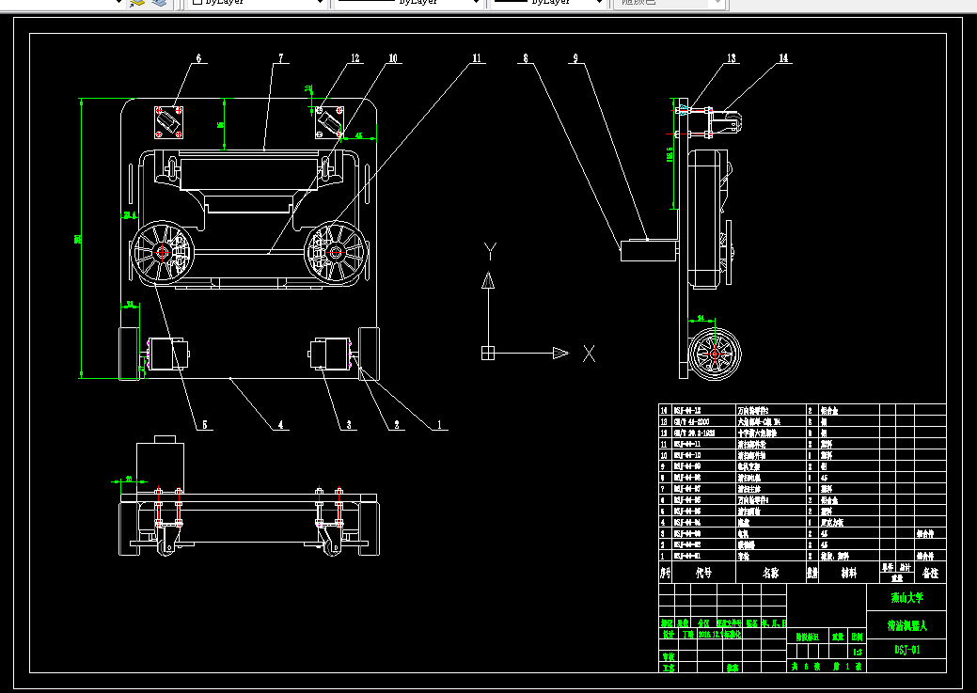Select leader callout number 9 near side view
This screenshot has width=977, height=693.
tap(575, 58)
